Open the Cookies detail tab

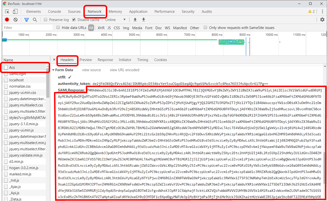160,60
